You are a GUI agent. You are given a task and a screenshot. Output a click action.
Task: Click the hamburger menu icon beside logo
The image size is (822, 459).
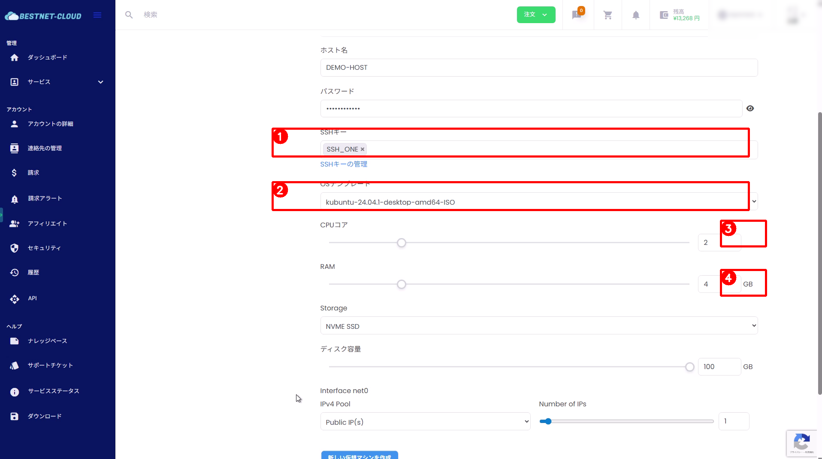coord(97,15)
